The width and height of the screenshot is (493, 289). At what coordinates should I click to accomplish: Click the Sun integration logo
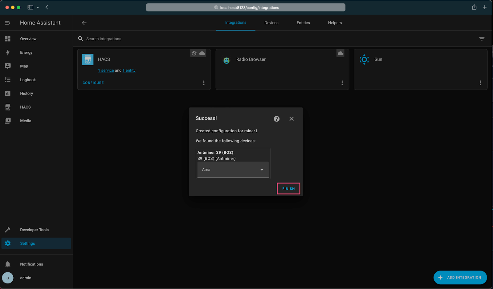pos(364,59)
